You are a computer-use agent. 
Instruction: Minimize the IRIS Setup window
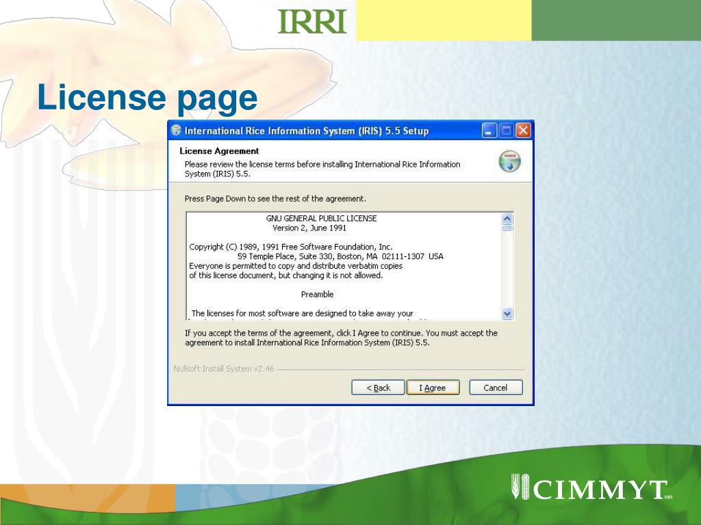tap(489, 131)
